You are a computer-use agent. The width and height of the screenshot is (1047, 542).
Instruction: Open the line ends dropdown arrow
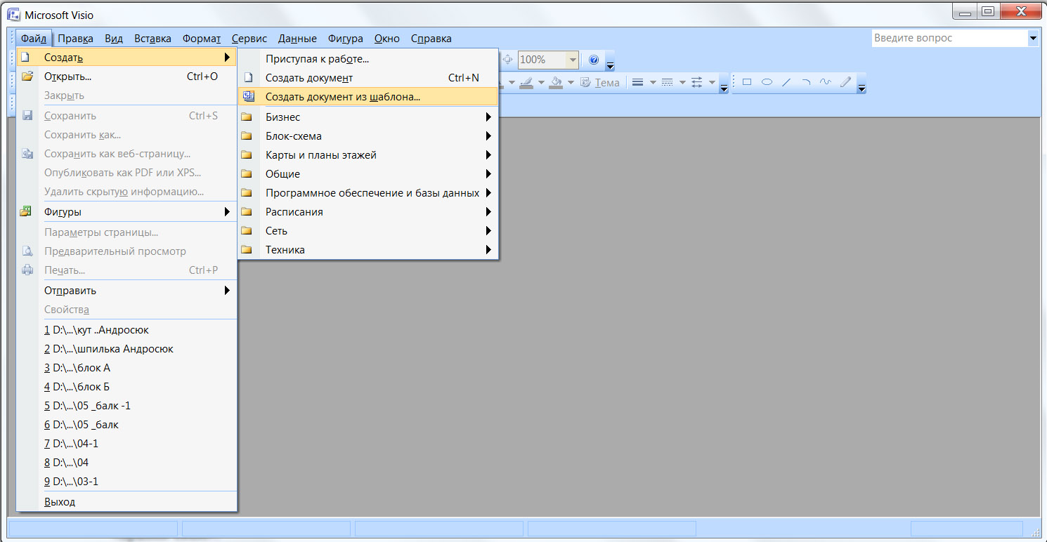click(x=712, y=83)
